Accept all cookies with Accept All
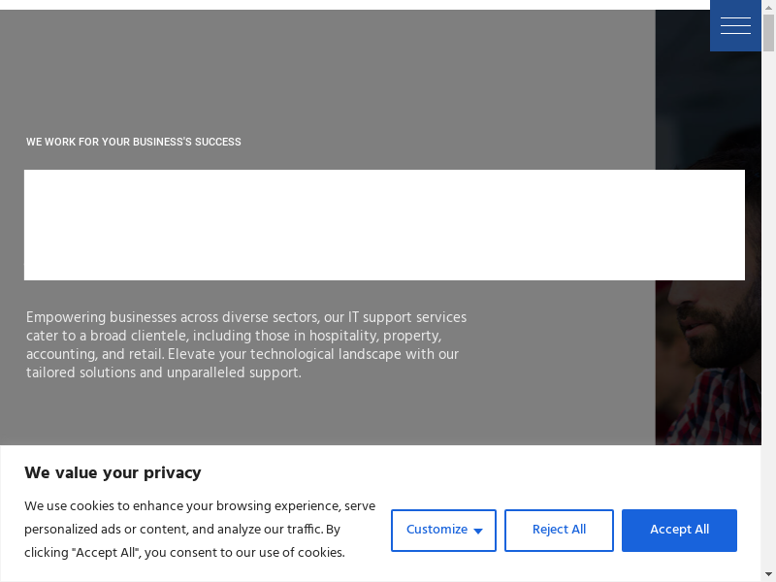This screenshot has width=776, height=582. point(679,530)
